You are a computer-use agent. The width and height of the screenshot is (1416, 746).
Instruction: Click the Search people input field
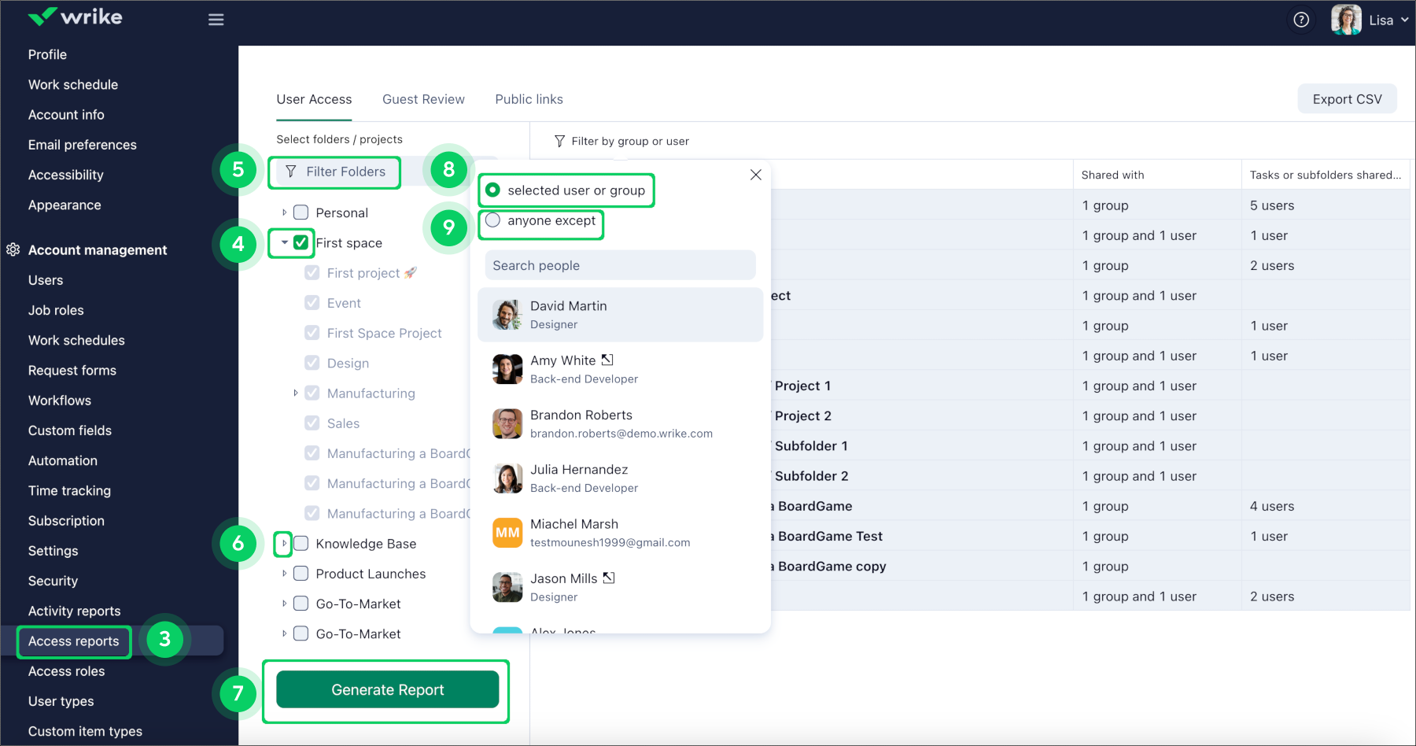(620, 265)
